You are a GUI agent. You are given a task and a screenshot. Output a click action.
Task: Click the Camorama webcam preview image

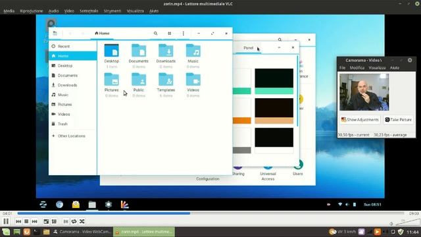click(x=364, y=92)
